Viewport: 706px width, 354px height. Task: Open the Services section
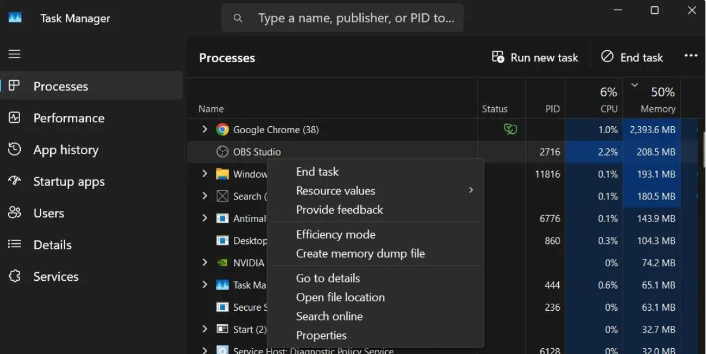point(55,276)
